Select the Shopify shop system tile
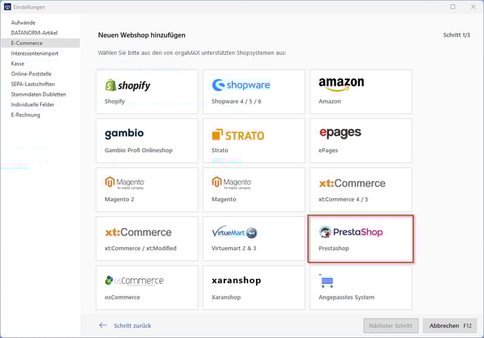Screen dimensions: 484x338 tap(147, 92)
